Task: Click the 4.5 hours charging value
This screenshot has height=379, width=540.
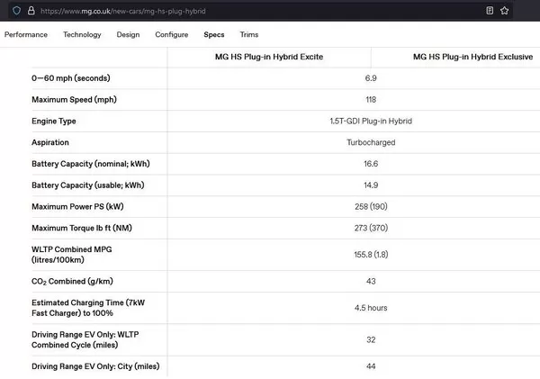Action: click(x=371, y=308)
